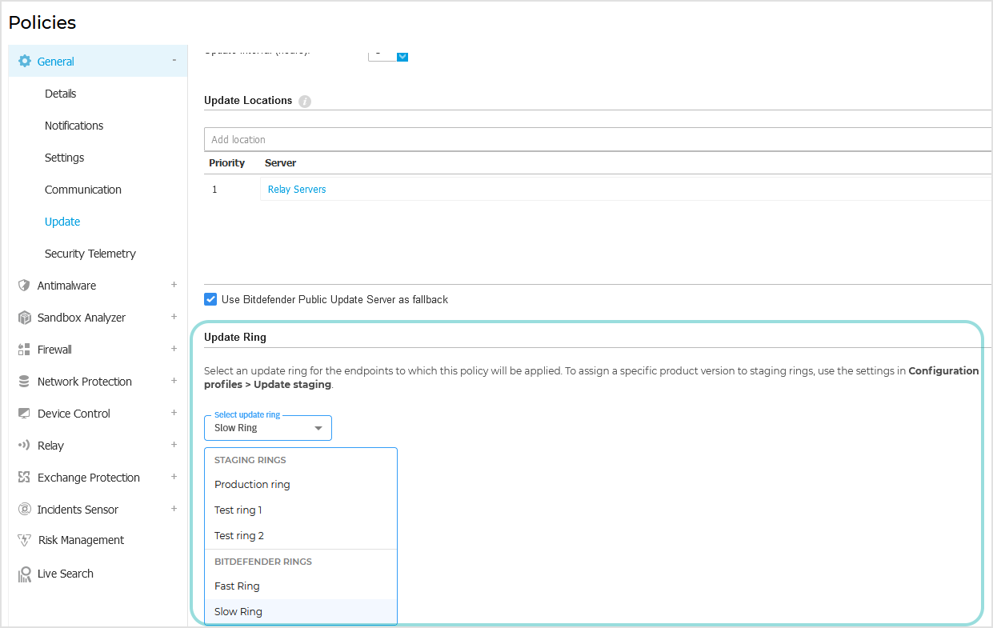This screenshot has width=993, height=628.
Task: Select the Incidents Sensor icon
Action: pyautogui.click(x=24, y=509)
